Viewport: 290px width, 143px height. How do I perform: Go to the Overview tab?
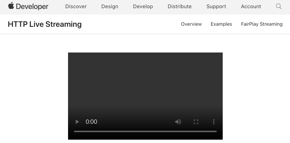[x=191, y=24]
